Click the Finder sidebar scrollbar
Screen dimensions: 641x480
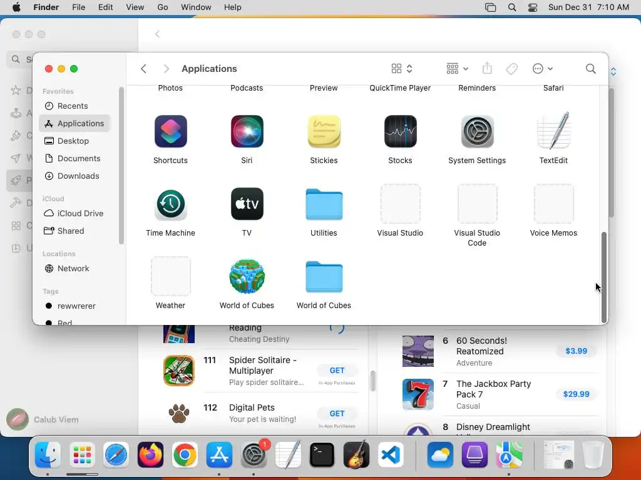tap(121, 165)
